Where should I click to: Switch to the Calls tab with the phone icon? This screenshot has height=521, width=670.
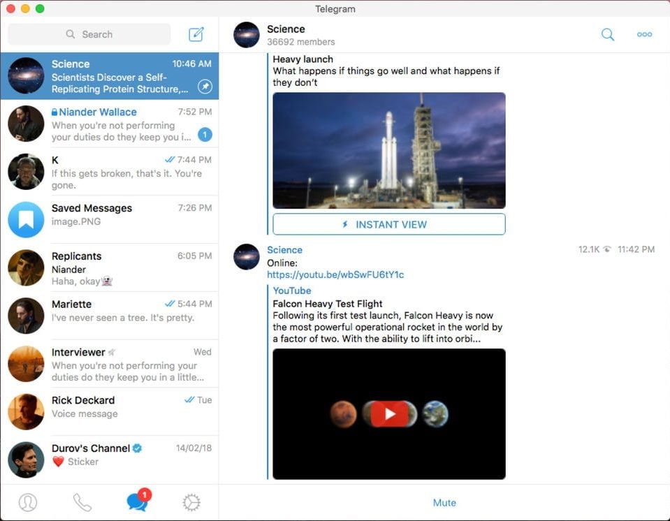pyautogui.click(x=82, y=502)
